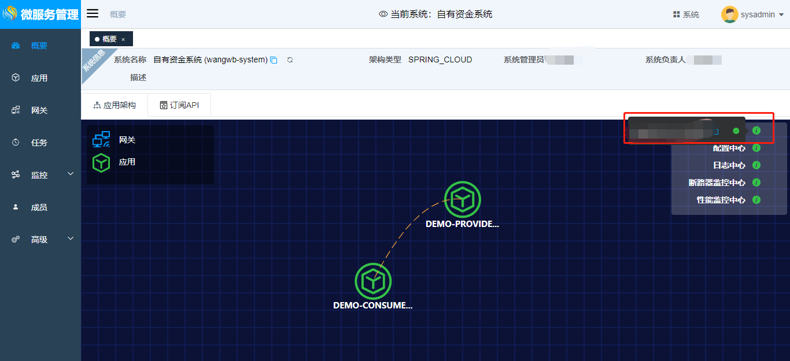This screenshot has height=361, width=790.
Task: Click info icon for 性能监控中心
Action: 756,200
